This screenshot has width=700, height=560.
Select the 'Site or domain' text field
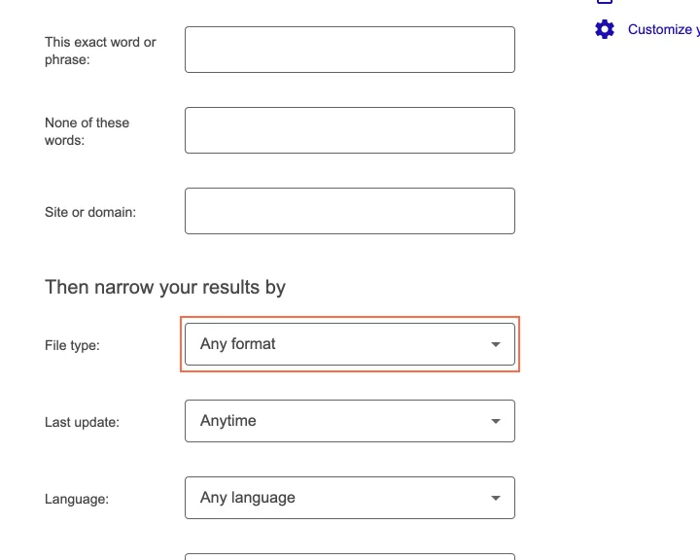pos(350,211)
